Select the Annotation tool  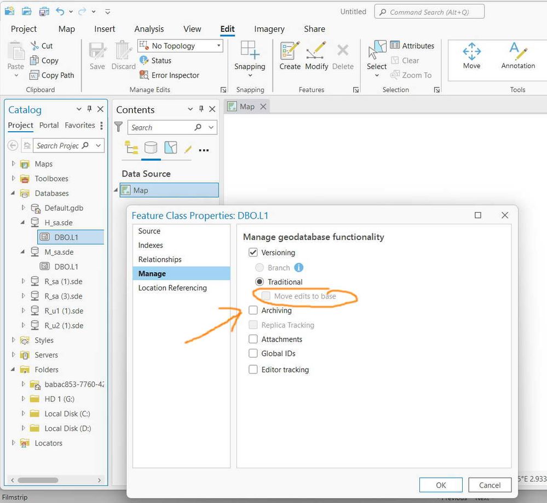coord(518,56)
